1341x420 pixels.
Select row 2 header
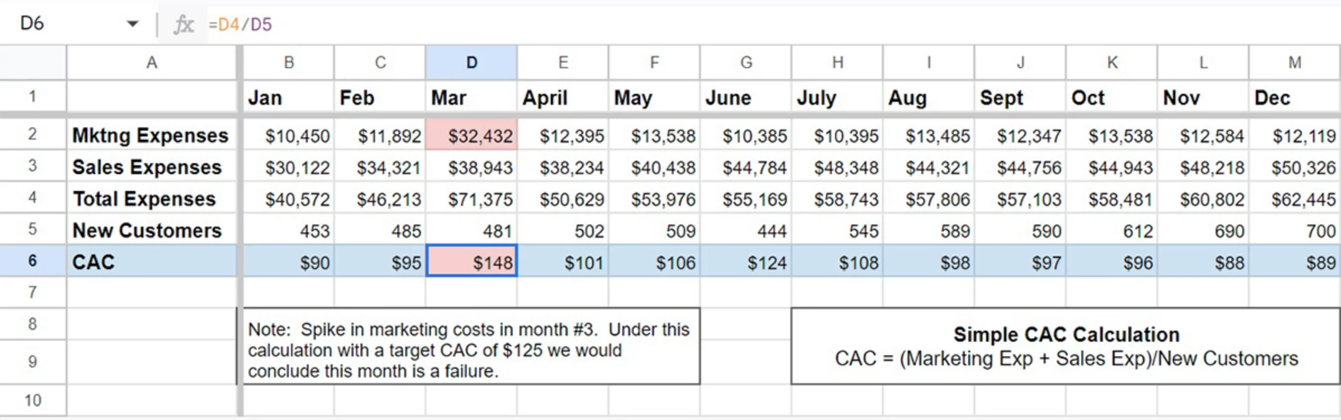(33, 134)
